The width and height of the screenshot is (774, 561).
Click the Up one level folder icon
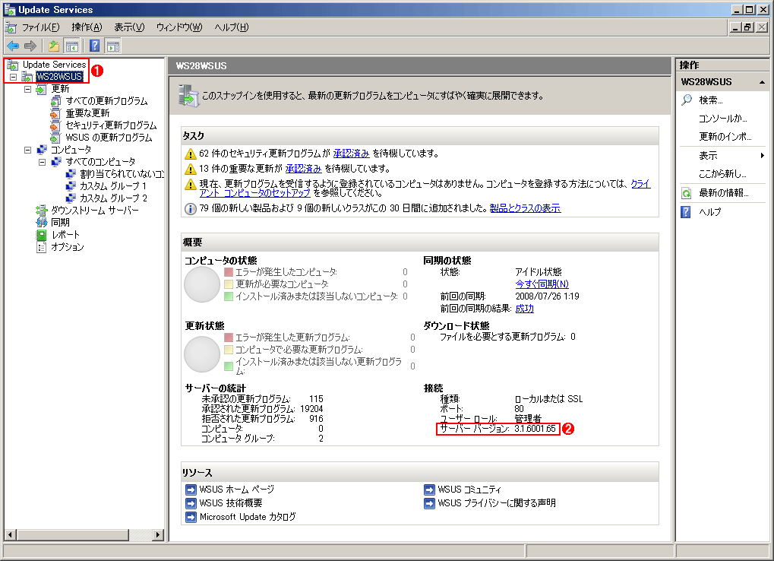(x=54, y=46)
